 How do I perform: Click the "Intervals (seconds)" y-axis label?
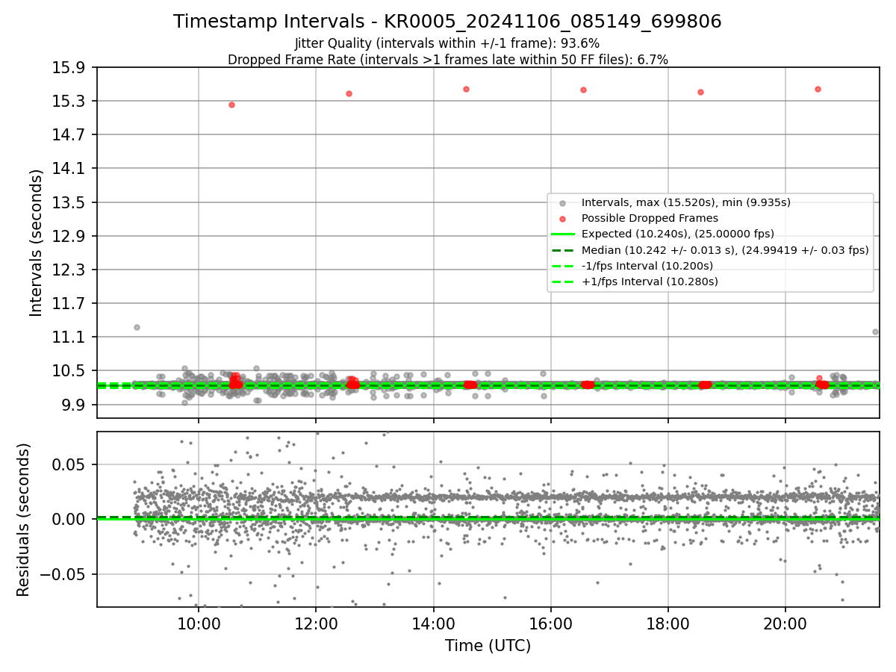pyautogui.click(x=37, y=243)
